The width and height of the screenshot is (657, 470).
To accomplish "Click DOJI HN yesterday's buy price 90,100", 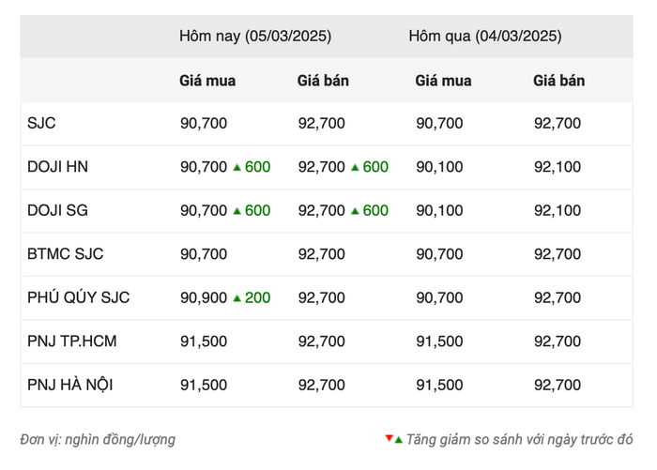I will point(439,167).
